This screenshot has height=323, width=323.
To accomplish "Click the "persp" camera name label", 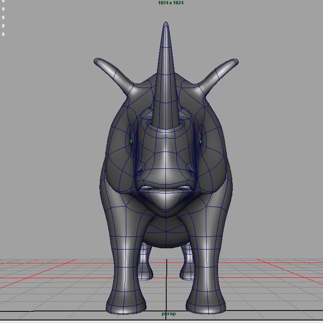I will click(x=169, y=313).
